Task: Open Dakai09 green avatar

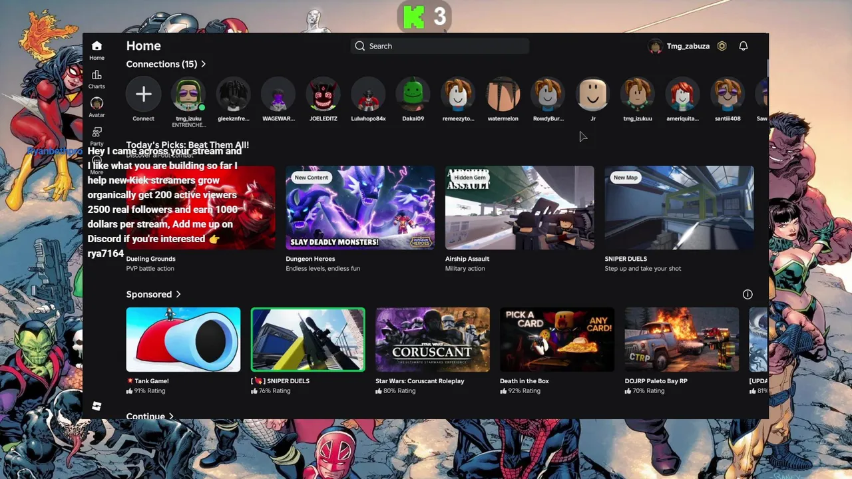Action: pos(413,94)
